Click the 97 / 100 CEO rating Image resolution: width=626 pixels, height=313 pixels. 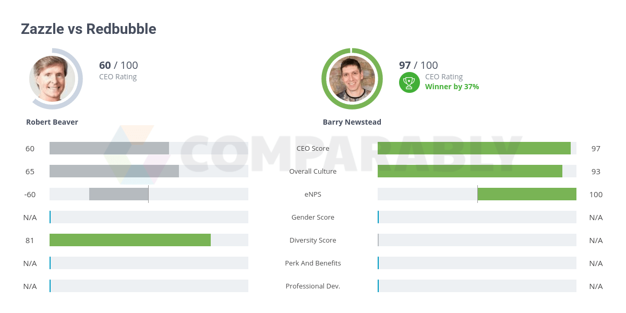pyautogui.click(x=418, y=65)
